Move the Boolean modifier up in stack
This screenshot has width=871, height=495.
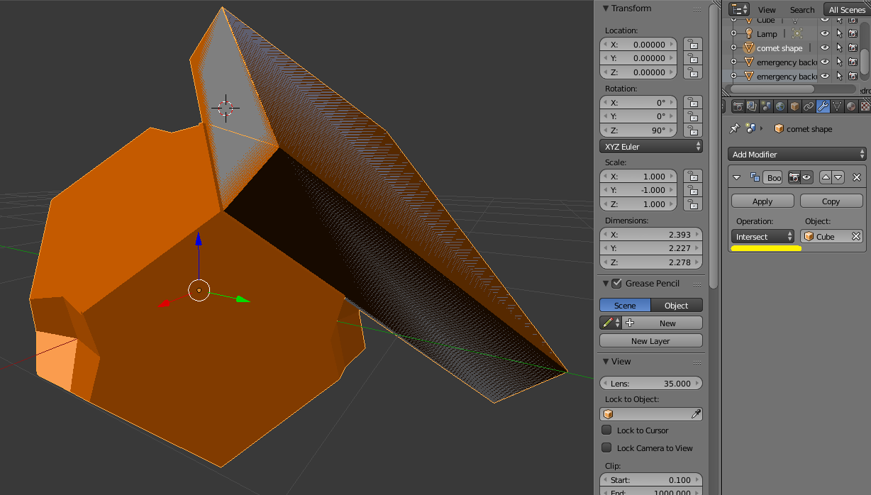tap(826, 177)
